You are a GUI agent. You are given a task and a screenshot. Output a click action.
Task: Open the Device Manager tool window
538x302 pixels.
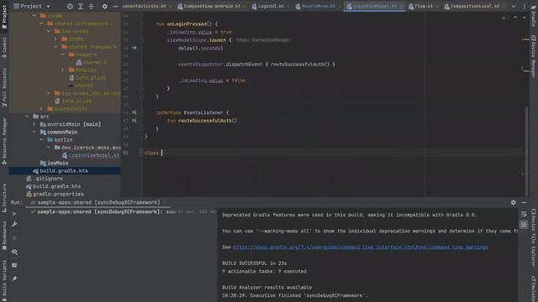(x=534, y=56)
